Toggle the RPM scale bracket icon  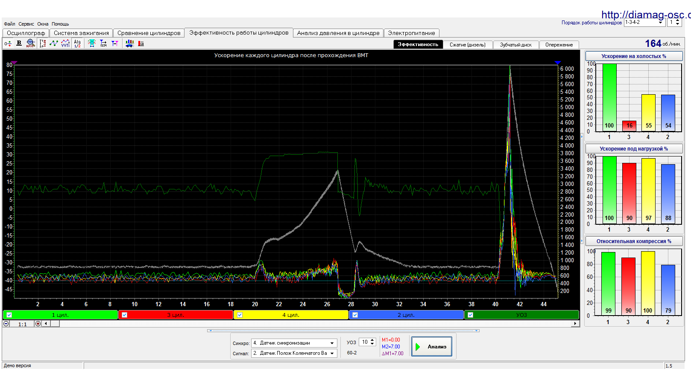(43, 43)
